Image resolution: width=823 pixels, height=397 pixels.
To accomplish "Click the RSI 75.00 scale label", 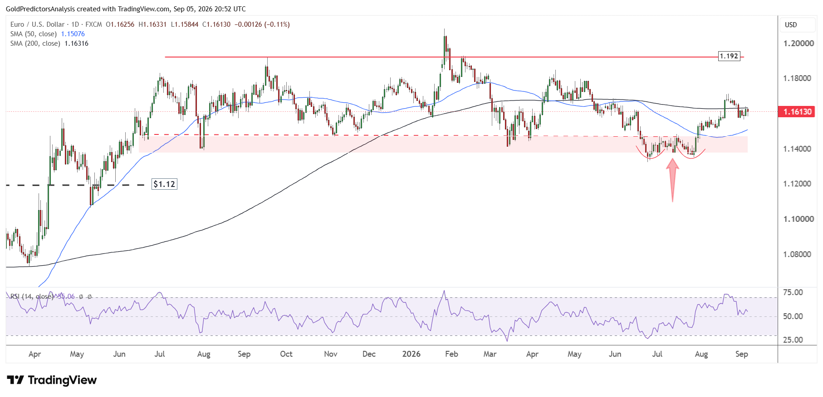I will tap(793, 292).
